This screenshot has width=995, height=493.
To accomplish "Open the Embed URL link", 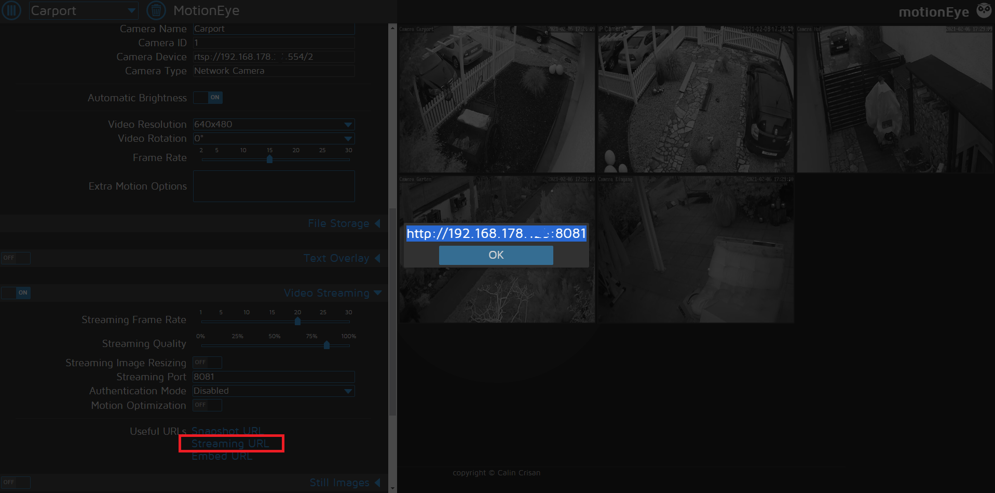I will coord(222,456).
